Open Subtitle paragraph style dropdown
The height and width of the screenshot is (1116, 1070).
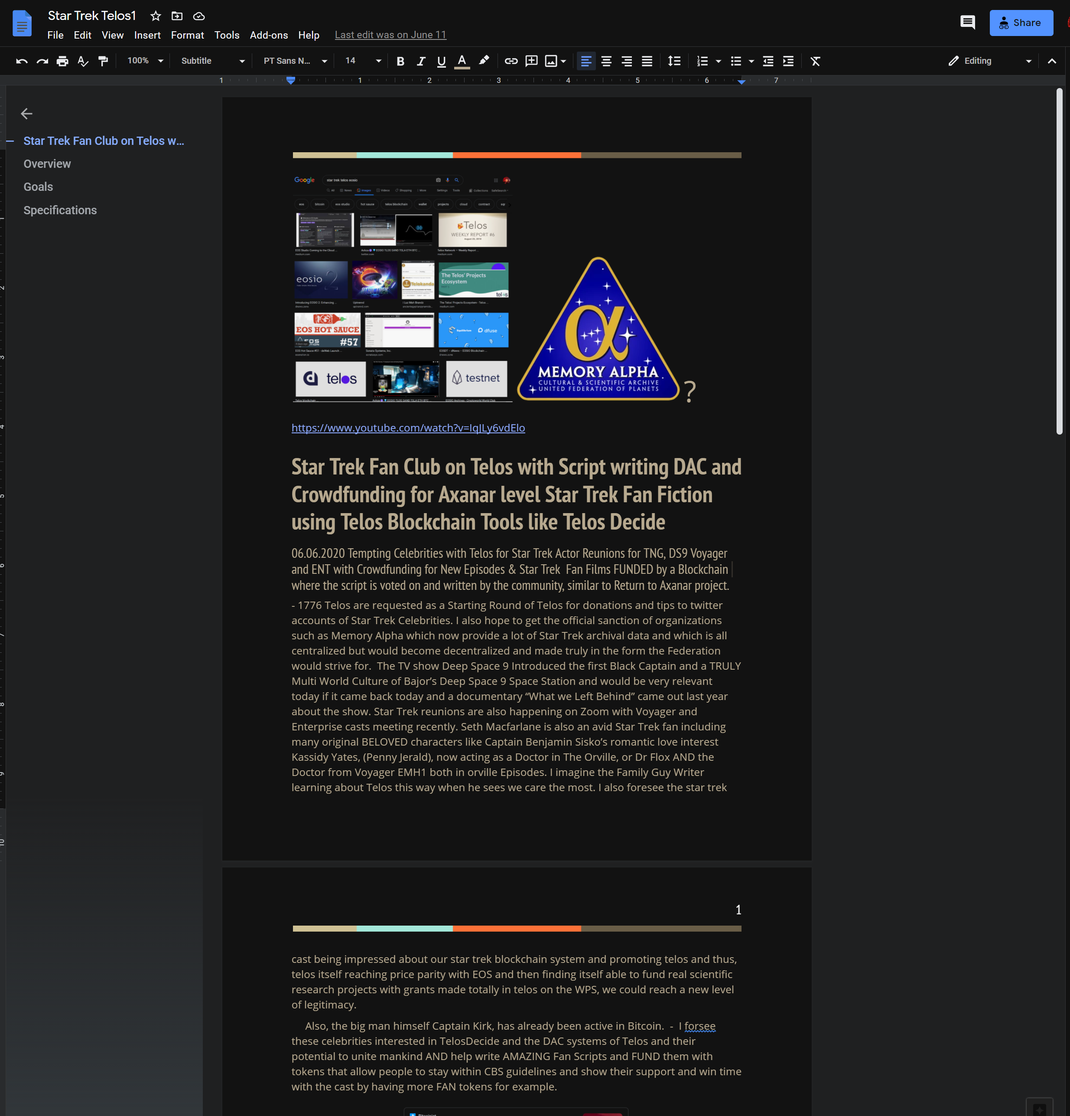[213, 61]
